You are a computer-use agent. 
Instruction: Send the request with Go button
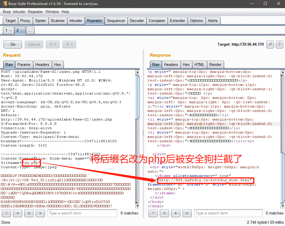[13, 44]
